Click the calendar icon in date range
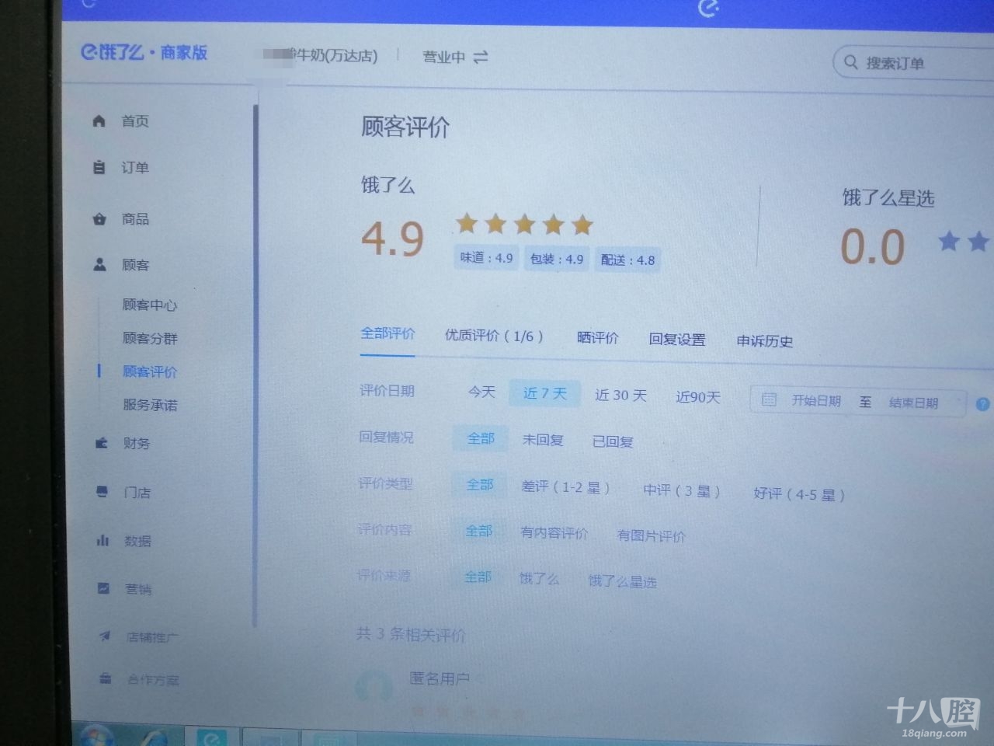Image resolution: width=994 pixels, height=746 pixels. click(769, 399)
